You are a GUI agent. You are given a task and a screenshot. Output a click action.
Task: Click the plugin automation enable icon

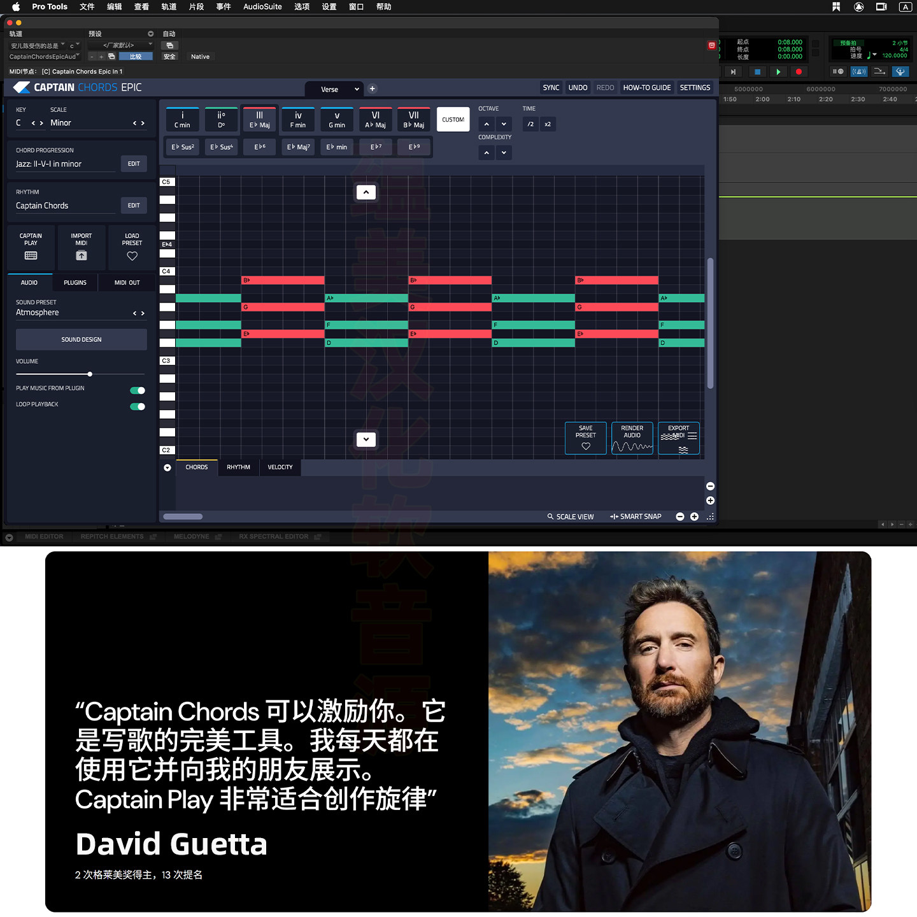point(169,46)
